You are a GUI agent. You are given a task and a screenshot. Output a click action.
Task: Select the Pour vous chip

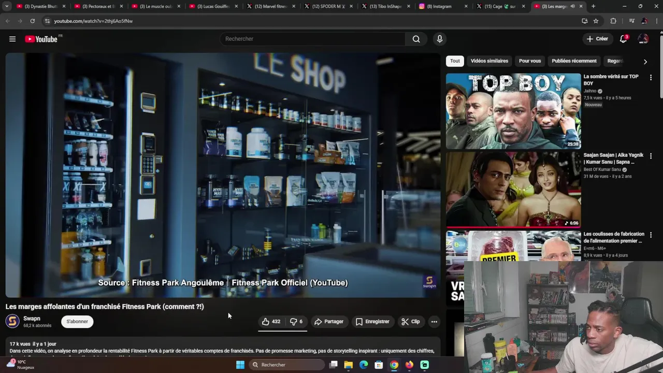tap(530, 61)
